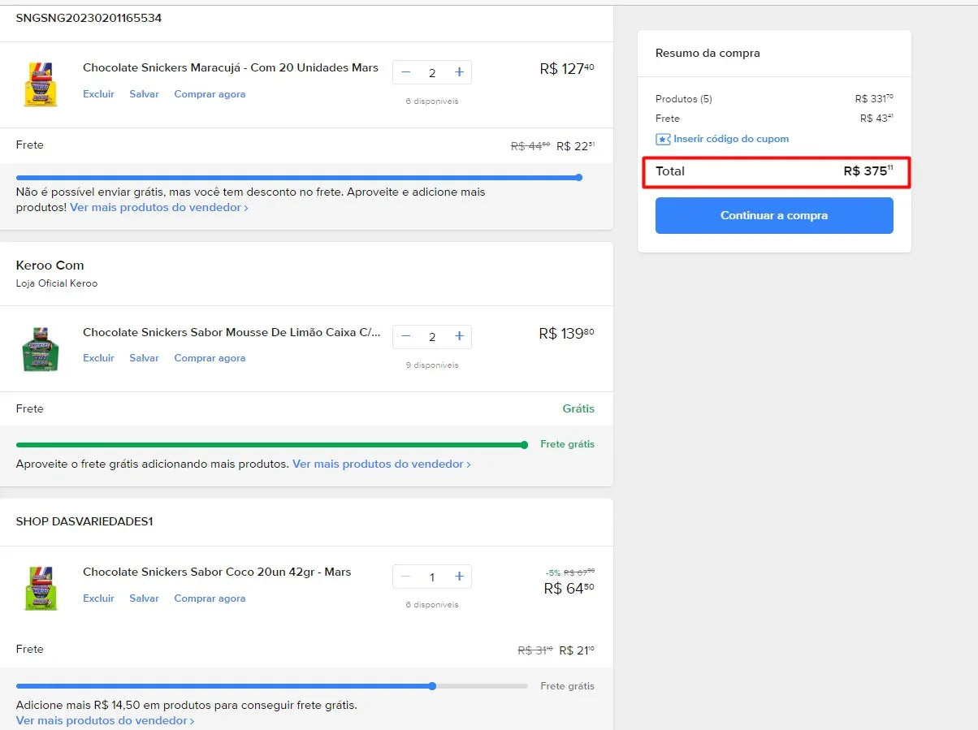Image resolution: width=978 pixels, height=730 pixels.
Task: Decrease quantity of Snickers Maracujá
Action: [x=406, y=72]
